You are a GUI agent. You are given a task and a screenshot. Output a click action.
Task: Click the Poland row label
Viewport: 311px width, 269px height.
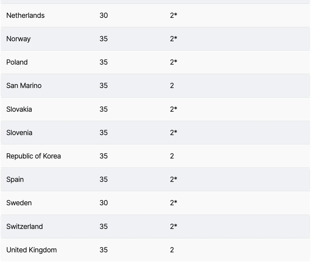point(17,62)
